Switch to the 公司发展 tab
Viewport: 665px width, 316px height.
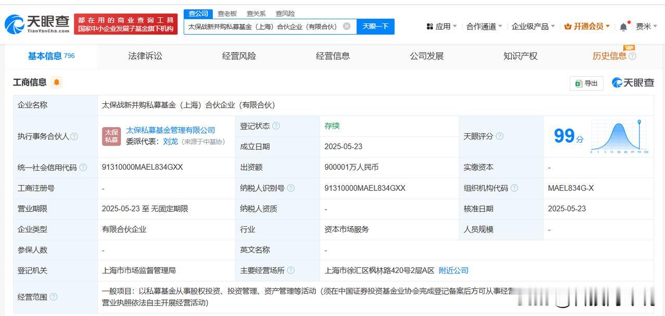pyautogui.click(x=427, y=56)
